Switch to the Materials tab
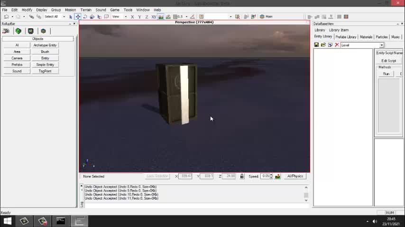The image size is (405, 227). 366,37
